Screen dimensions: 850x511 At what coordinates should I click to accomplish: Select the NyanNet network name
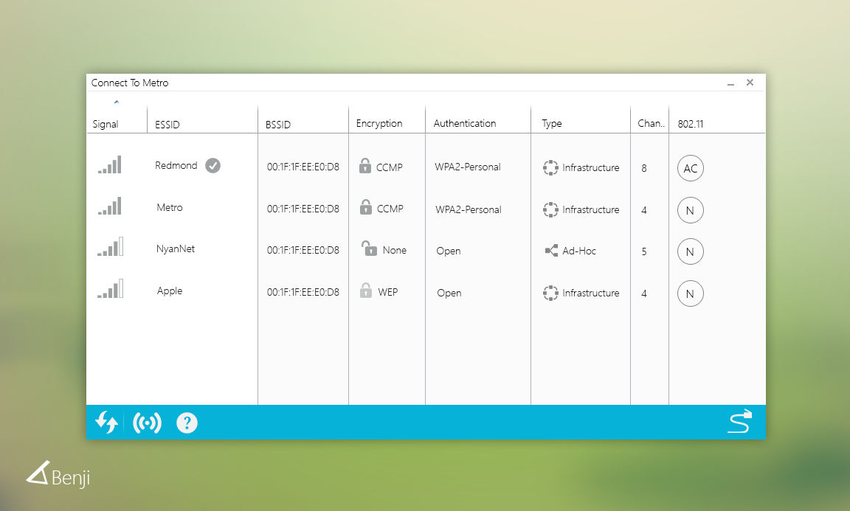pyautogui.click(x=176, y=248)
